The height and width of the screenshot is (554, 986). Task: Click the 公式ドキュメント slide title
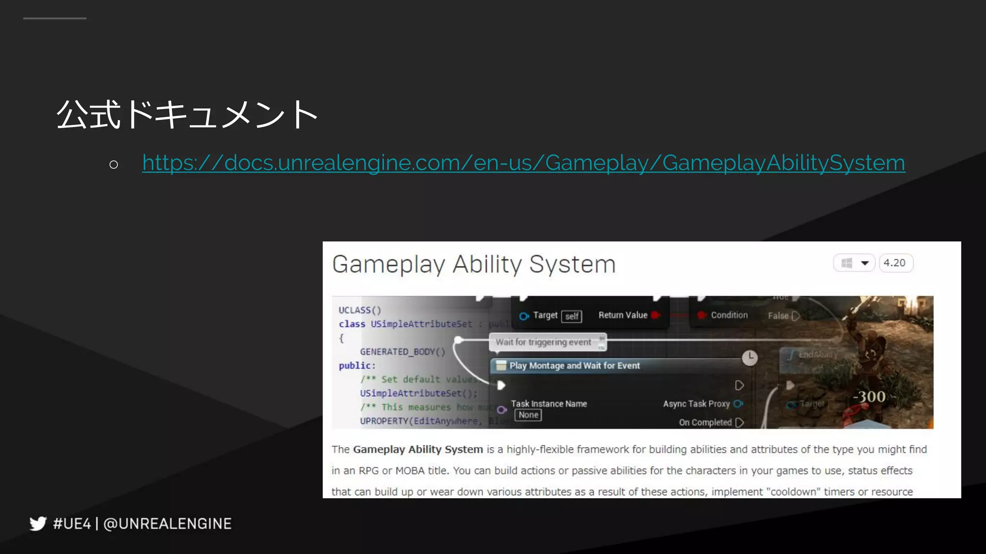[187, 114]
